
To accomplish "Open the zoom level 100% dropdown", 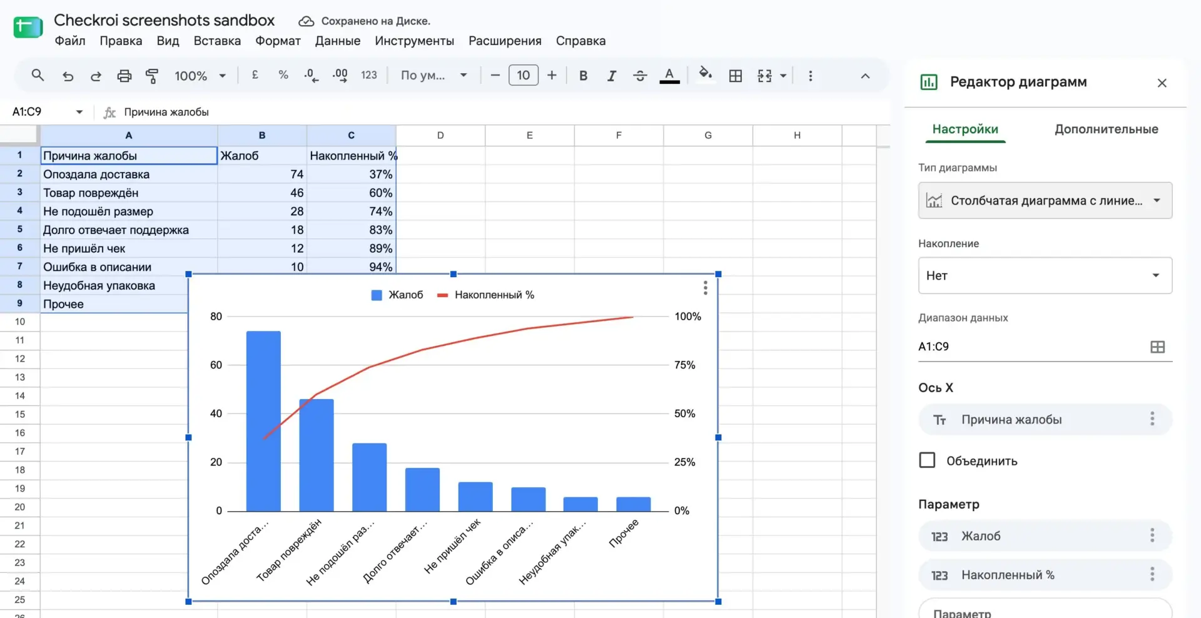I will click(200, 76).
